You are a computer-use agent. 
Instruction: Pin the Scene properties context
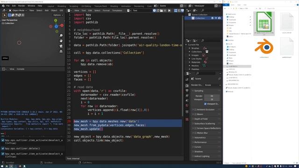click(x=219, y=79)
